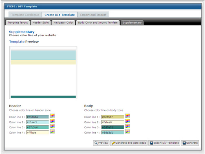The height and width of the screenshot is (154, 205).
Task: Click Generate and goto step3 button
Action: point(129,143)
